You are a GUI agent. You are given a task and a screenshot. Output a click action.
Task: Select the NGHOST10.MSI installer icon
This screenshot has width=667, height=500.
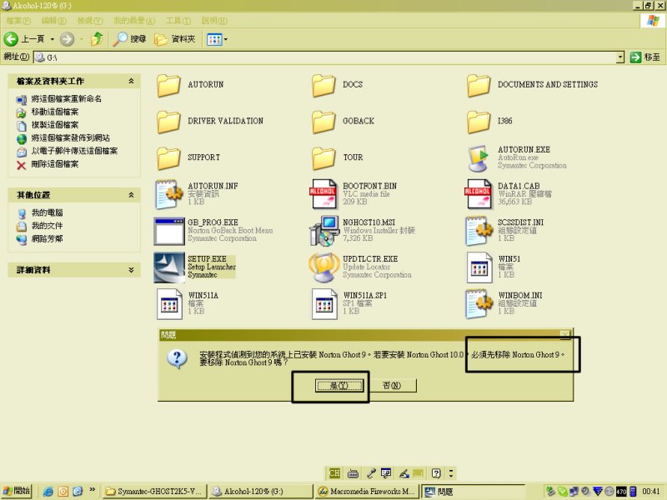323,232
